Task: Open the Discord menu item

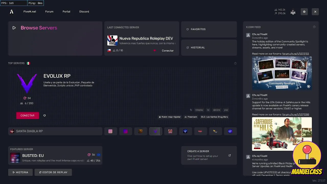Action: pyautogui.click(x=84, y=12)
